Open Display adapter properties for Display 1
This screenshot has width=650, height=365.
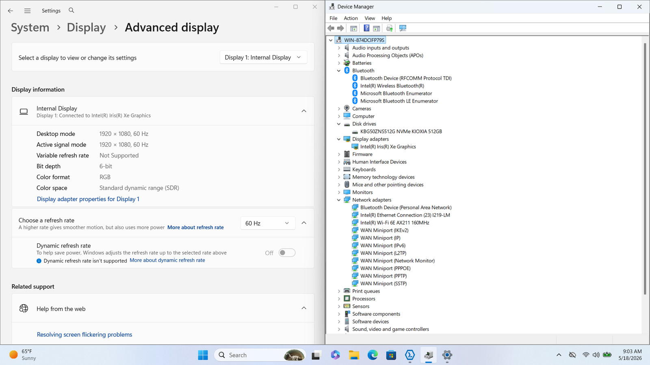tap(88, 199)
